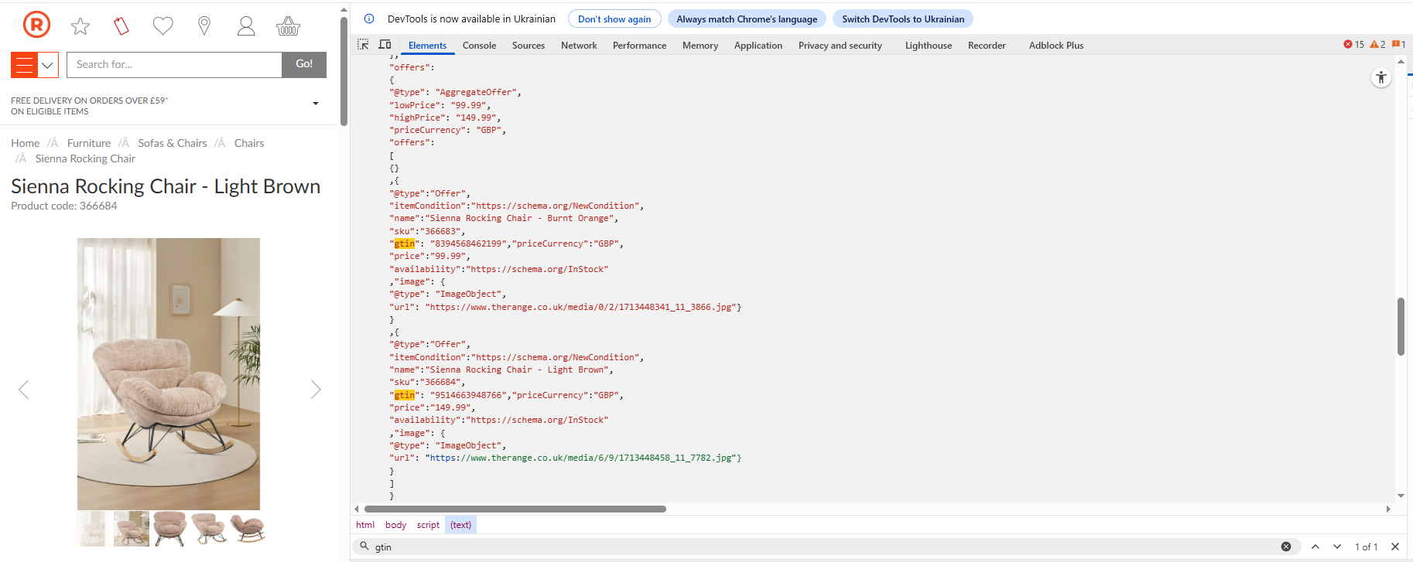Open the Furniture breadcrumb link

click(89, 143)
